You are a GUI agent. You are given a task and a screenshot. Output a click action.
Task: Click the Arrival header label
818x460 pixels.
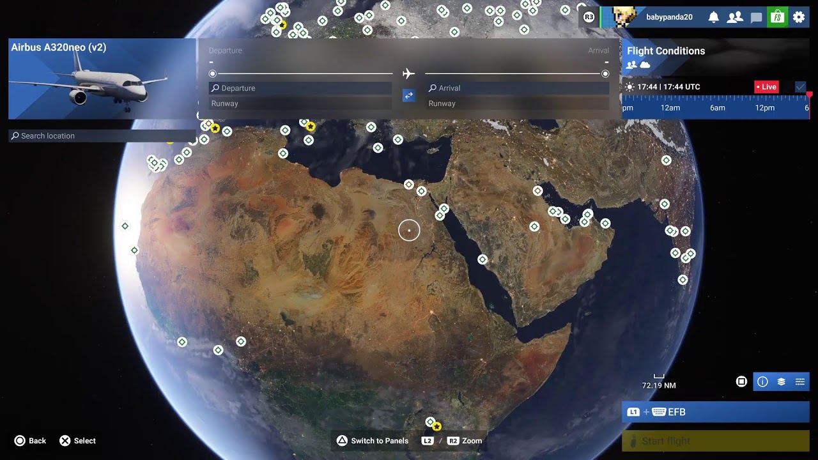pos(599,50)
